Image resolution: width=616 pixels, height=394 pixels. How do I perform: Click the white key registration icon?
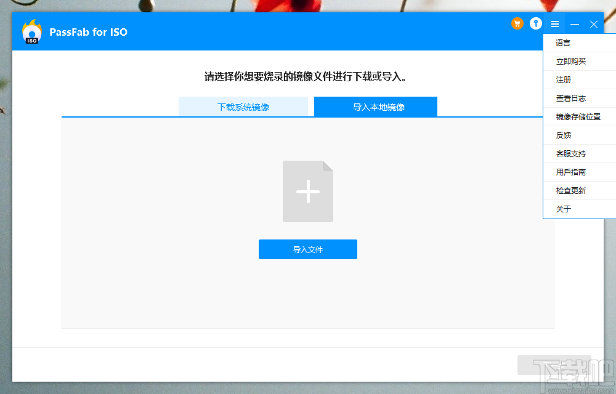[535, 24]
